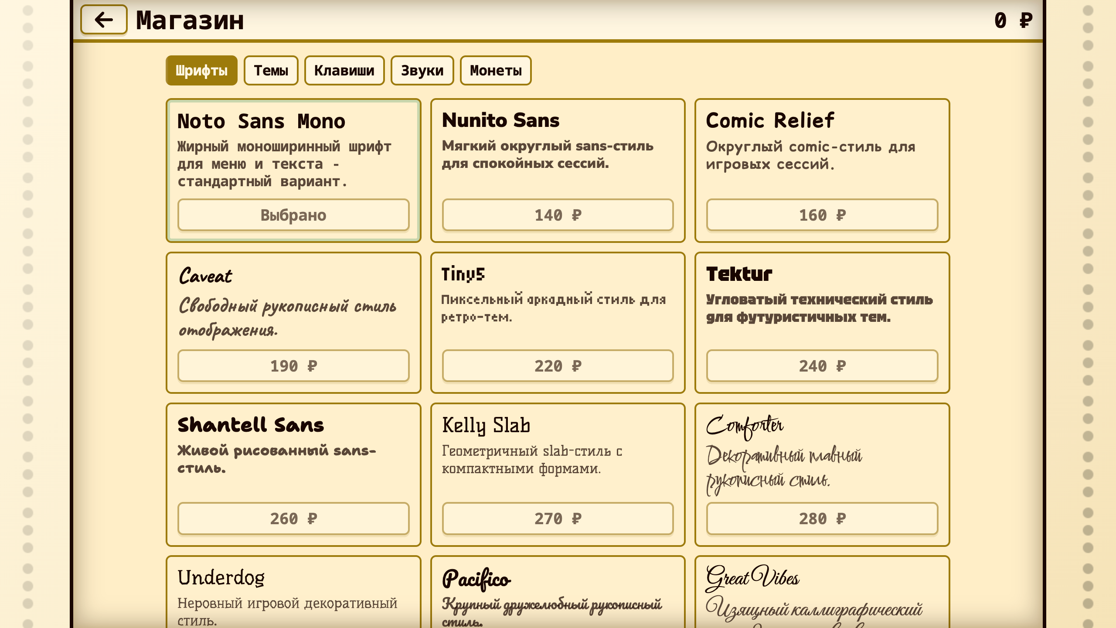Open the Монеты tab
Screen dimensions: 1116x628
[496, 70]
